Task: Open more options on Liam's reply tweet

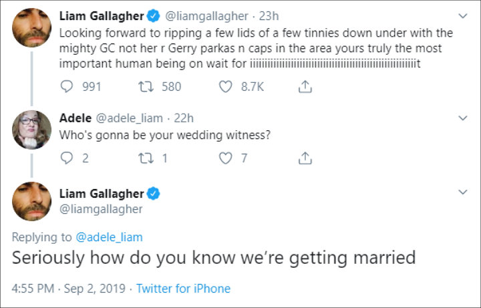Action: pyautogui.click(x=462, y=192)
